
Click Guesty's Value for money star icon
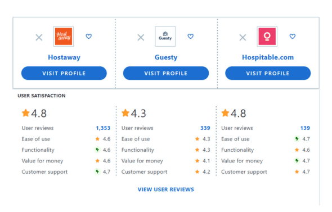coord(197,161)
